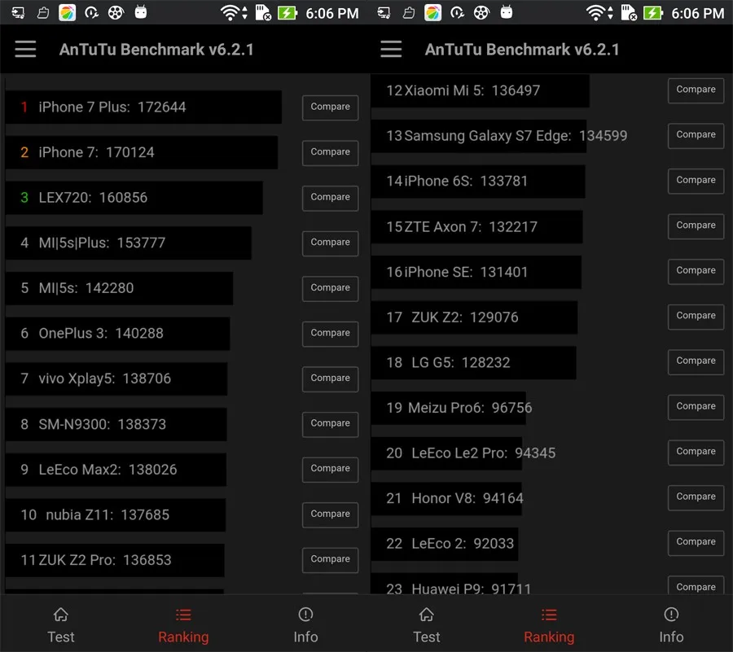Image resolution: width=733 pixels, height=652 pixels.
Task: Compare with Honor V8
Action: [x=696, y=497]
